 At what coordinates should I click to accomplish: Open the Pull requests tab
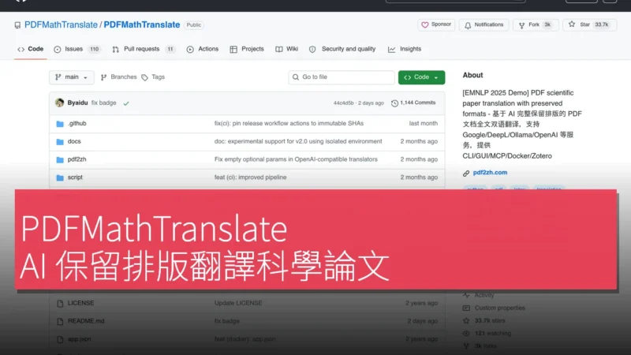(x=144, y=49)
